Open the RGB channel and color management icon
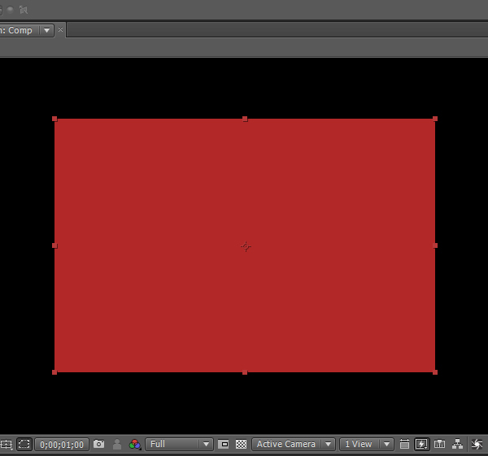The height and width of the screenshot is (456, 488). tap(135, 444)
